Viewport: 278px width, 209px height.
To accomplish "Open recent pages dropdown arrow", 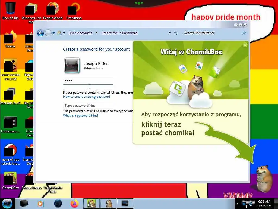I will 53,33.
